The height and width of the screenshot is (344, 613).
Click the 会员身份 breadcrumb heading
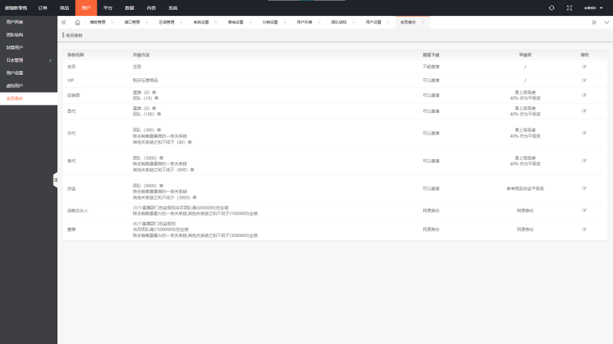coord(74,35)
